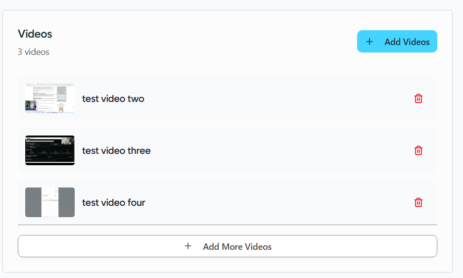Click divider line above Add More Videos

pos(228,225)
